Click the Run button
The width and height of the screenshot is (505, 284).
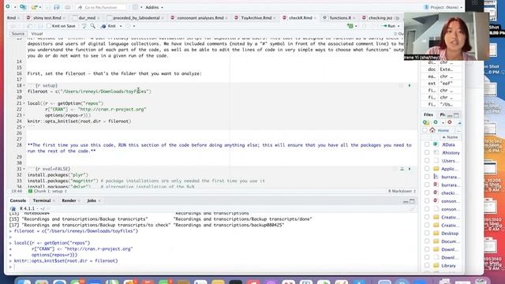pyautogui.click(x=389, y=26)
